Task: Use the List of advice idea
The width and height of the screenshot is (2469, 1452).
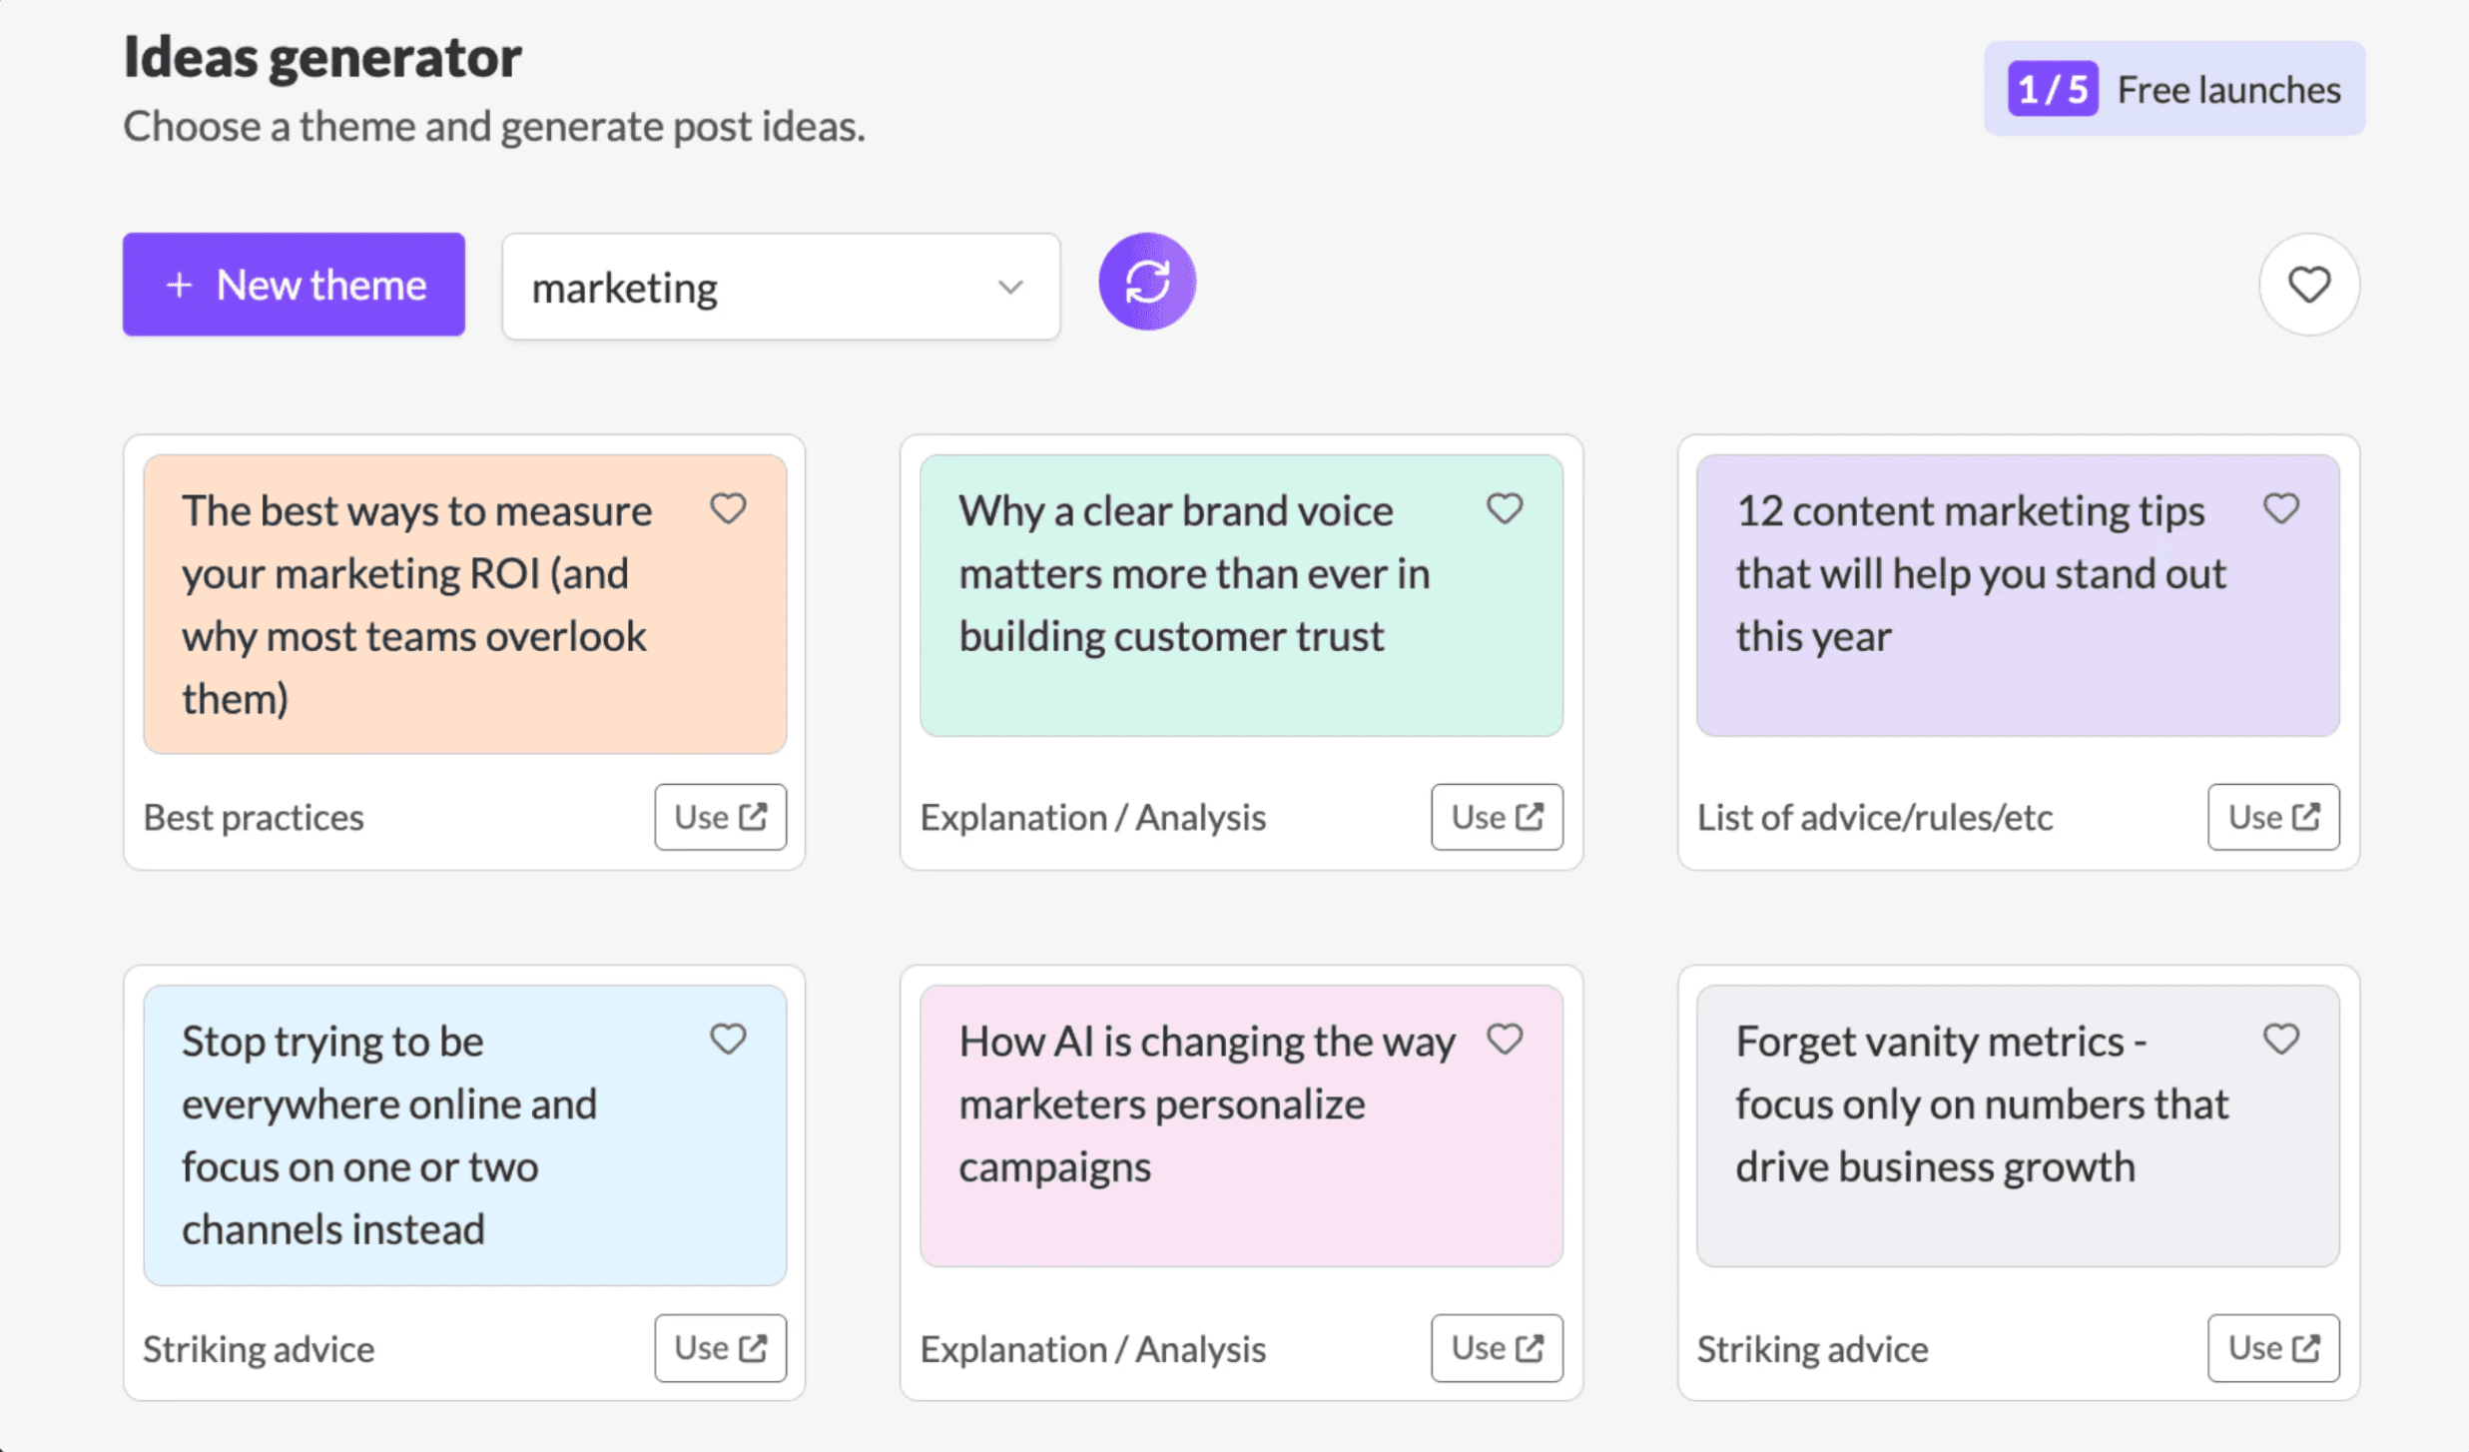Action: (x=2273, y=817)
